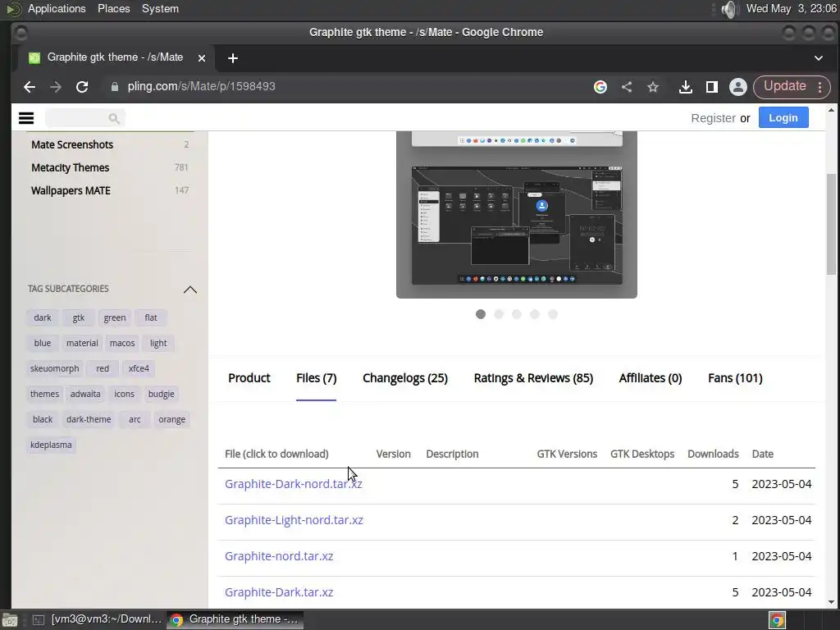Close the Graphite gtk theme tab
The height and width of the screenshot is (630, 840).
click(x=202, y=58)
